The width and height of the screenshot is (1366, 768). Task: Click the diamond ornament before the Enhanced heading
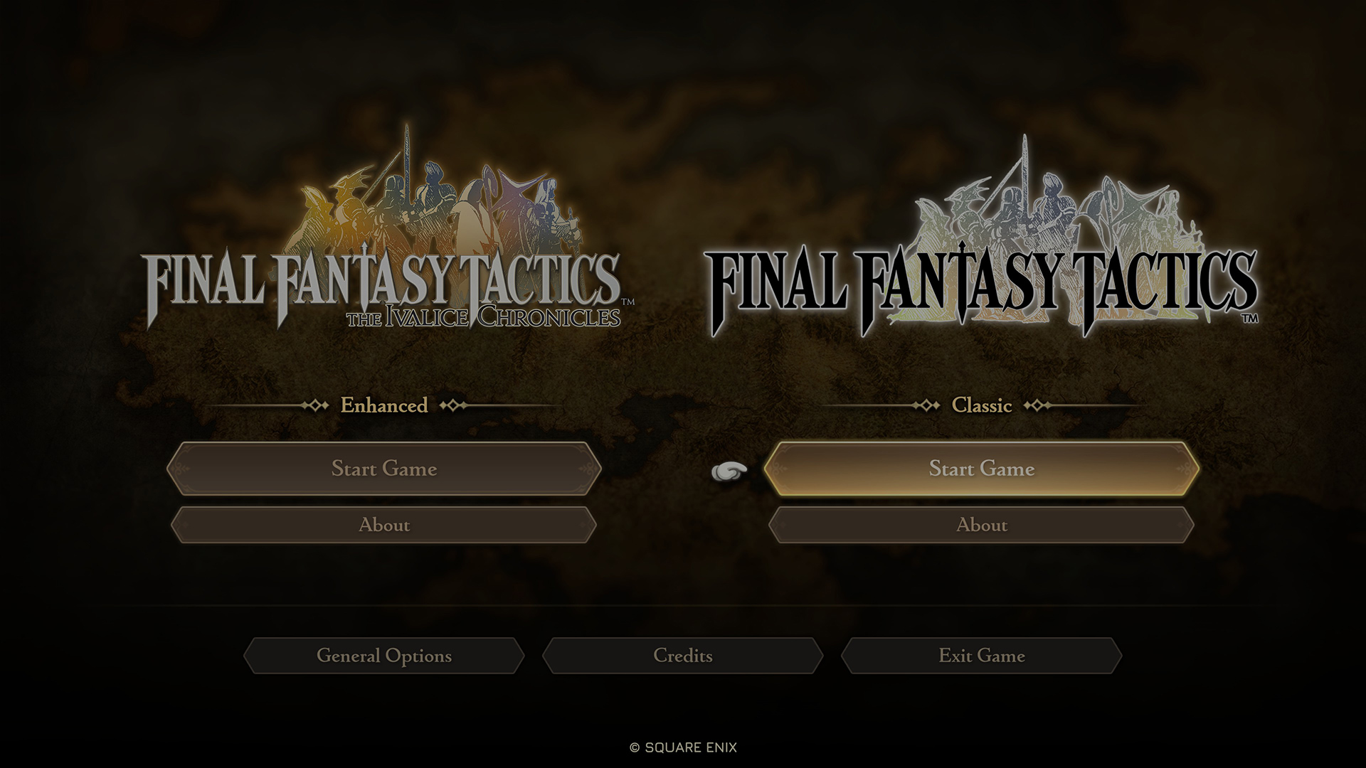pos(314,405)
